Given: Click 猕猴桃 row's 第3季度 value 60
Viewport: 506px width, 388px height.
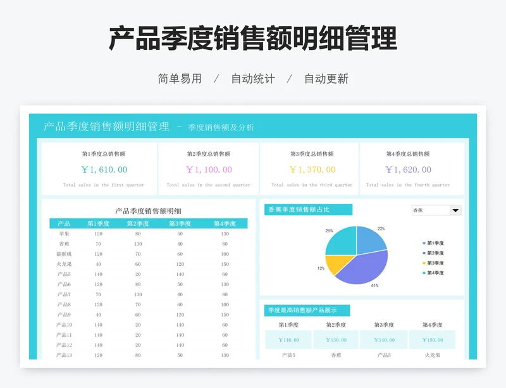Looking at the screenshot, I should tap(180, 254).
